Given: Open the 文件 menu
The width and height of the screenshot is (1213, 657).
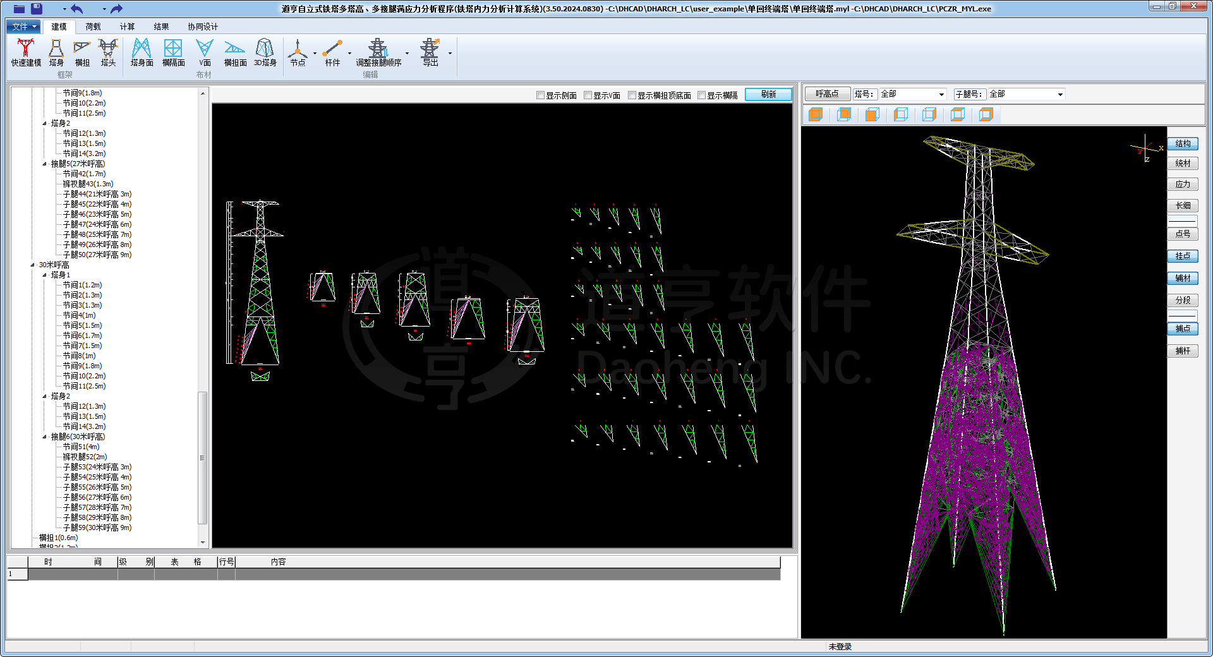Looking at the screenshot, I should (x=24, y=27).
